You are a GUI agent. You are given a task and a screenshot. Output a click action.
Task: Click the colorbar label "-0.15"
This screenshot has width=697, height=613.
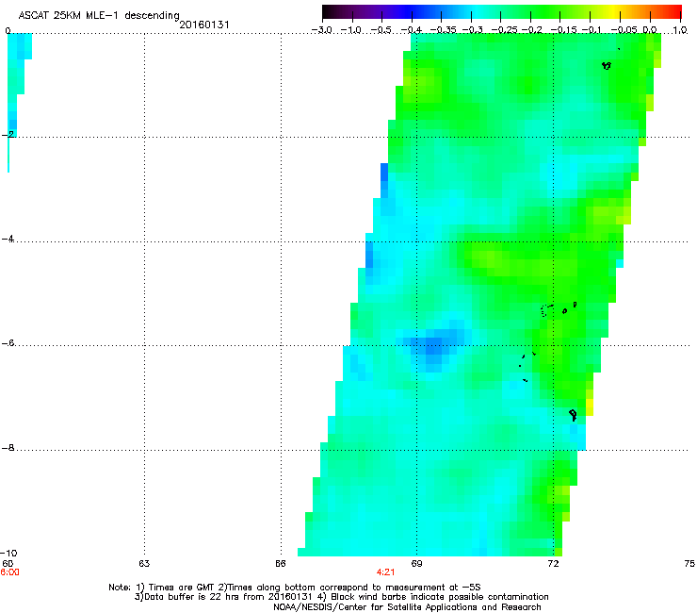coord(563,30)
